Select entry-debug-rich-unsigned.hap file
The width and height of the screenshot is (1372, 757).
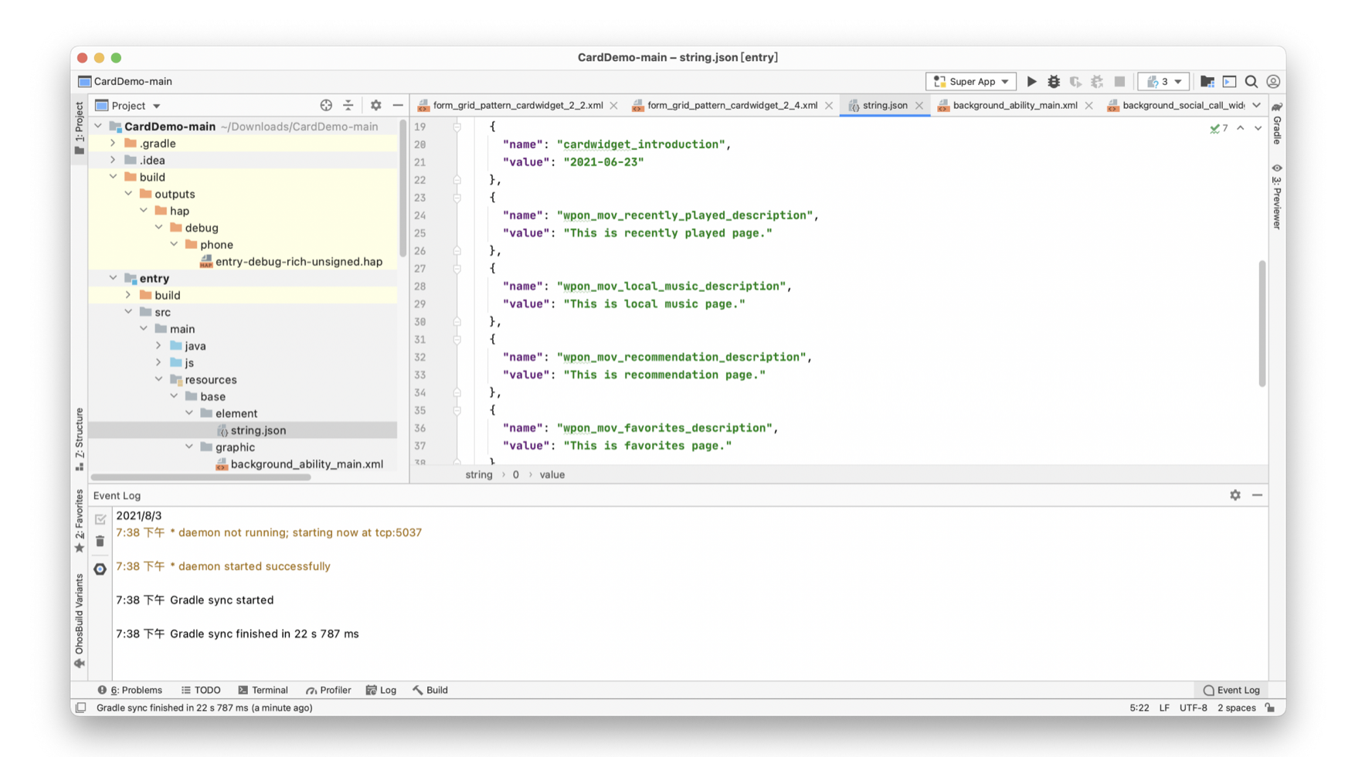pyautogui.click(x=298, y=261)
